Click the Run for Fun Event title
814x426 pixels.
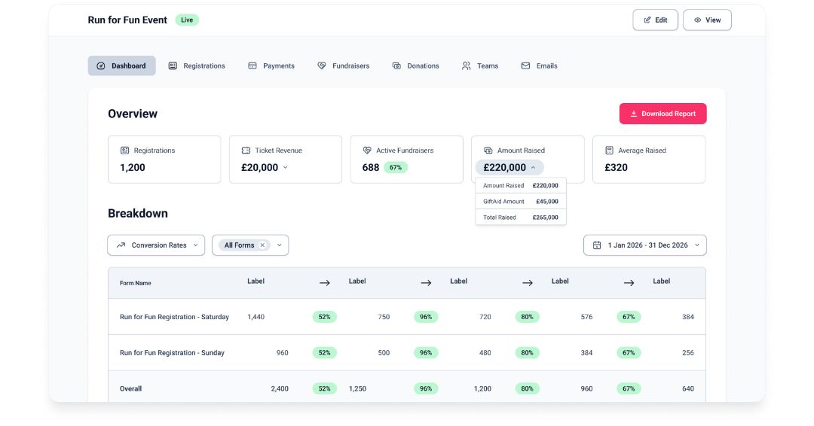(x=127, y=20)
